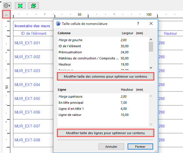
Task: Select Ligne d'en-tête 1 row
Action: [103, 109]
